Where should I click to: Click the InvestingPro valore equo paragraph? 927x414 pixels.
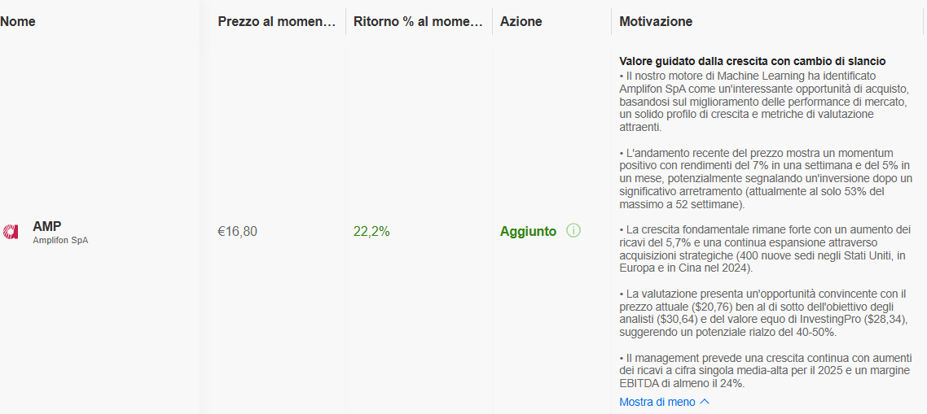764,312
